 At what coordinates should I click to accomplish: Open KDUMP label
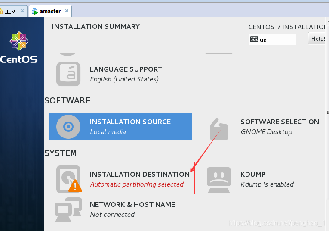coord(253,174)
